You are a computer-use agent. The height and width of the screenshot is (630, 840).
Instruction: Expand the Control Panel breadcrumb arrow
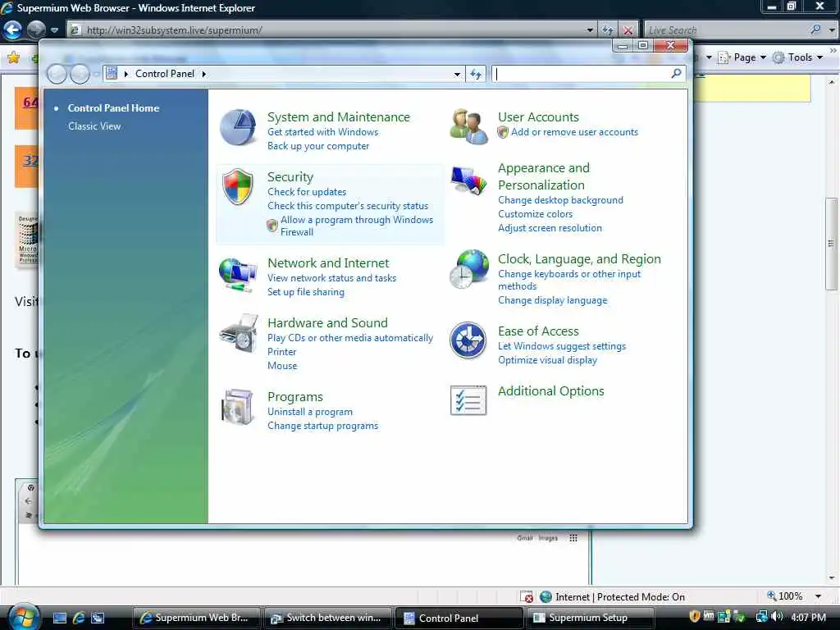[204, 74]
